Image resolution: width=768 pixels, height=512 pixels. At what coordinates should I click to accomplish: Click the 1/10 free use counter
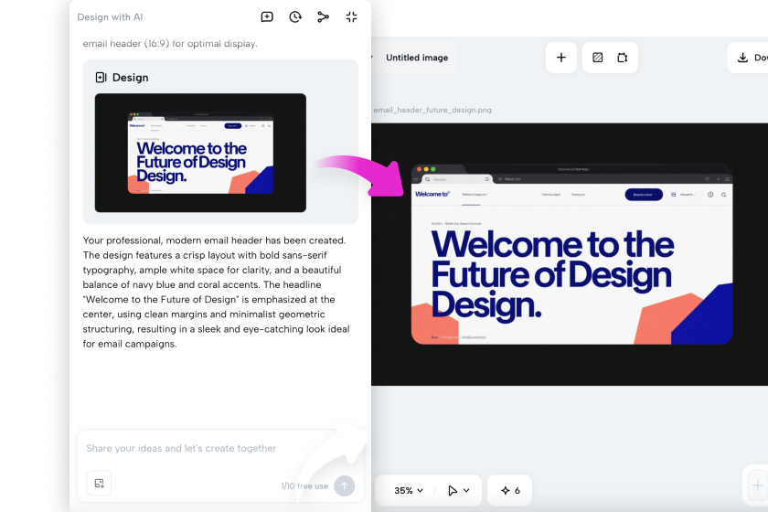(304, 486)
